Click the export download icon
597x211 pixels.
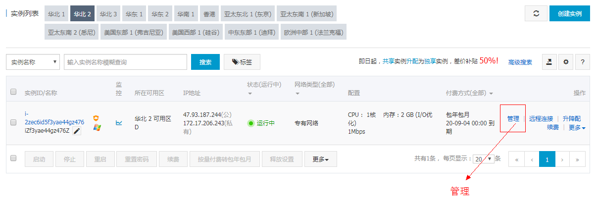549,62
